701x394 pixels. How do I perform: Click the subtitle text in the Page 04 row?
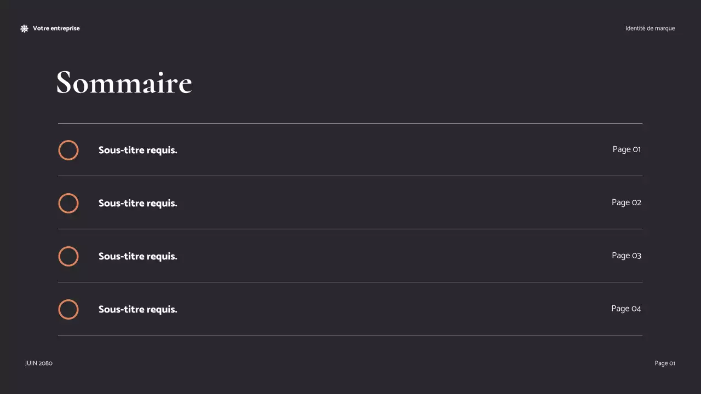(138, 310)
